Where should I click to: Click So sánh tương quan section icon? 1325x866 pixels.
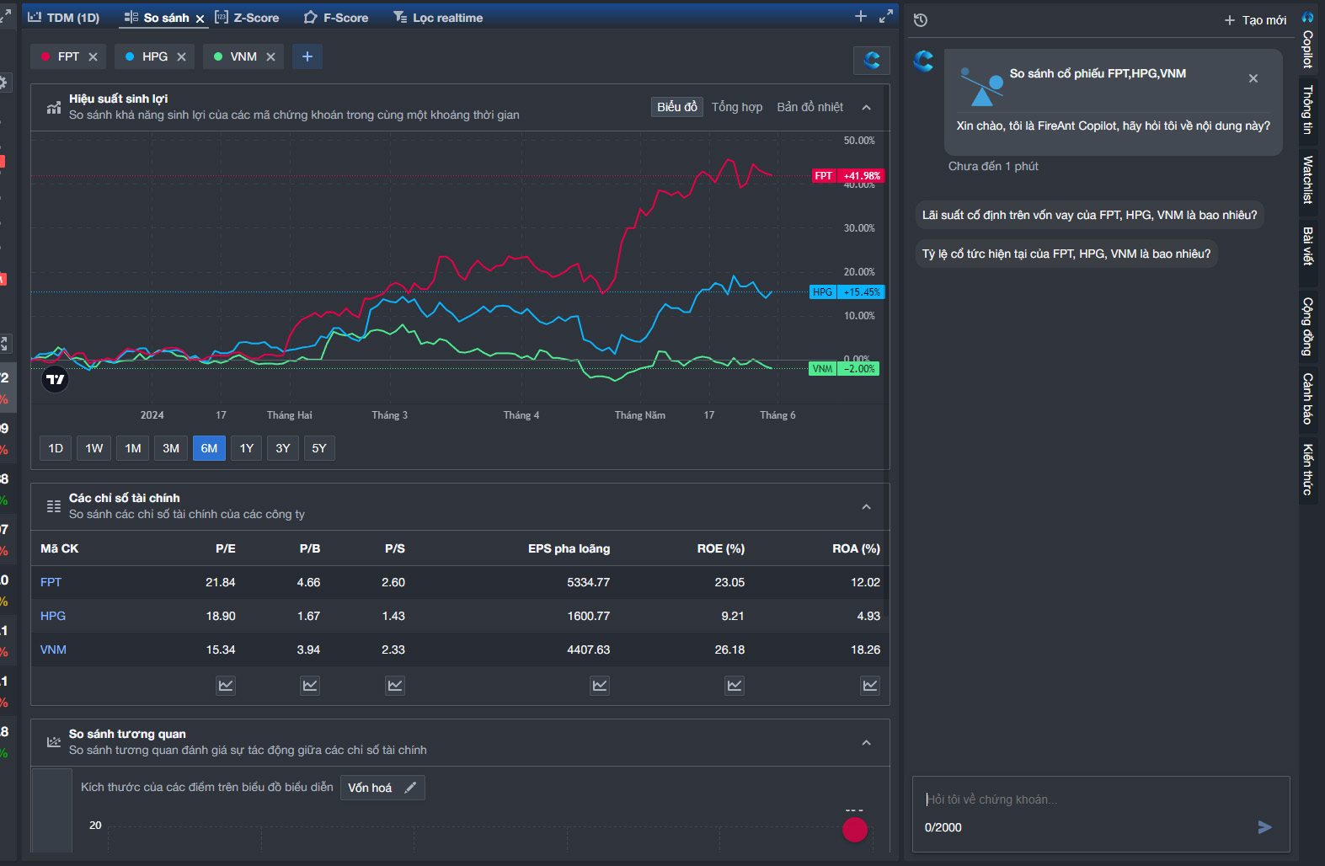click(54, 742)
